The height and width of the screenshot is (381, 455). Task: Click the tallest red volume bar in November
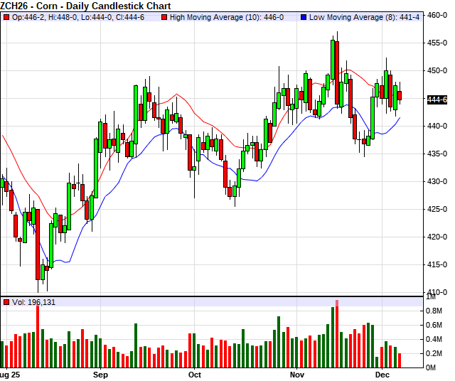click(337, 333)
